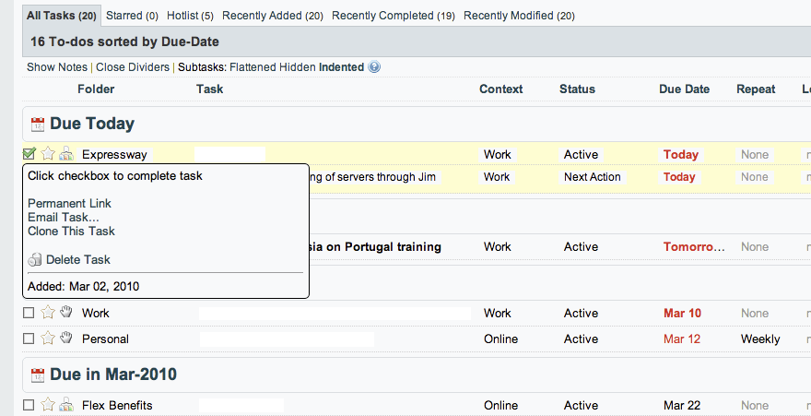Viewport: 811px width, 416px height.
Task: Click subtask icon on Expressway row
Action: tap(66, 154)
